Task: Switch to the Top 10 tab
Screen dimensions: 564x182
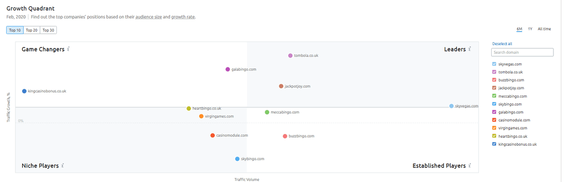Action: [x=15, y=30]
